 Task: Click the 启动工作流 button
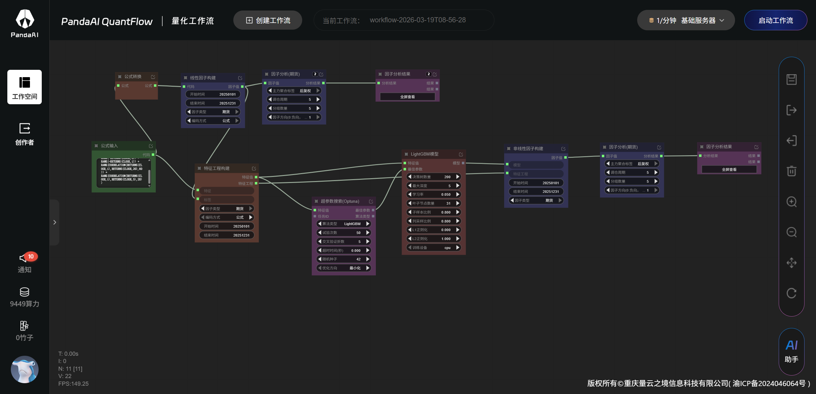[x=776, y=20]
